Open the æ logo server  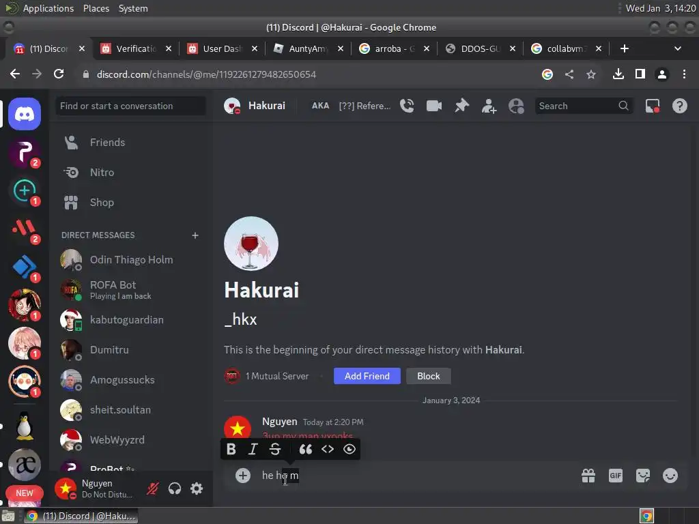[25, 465]
